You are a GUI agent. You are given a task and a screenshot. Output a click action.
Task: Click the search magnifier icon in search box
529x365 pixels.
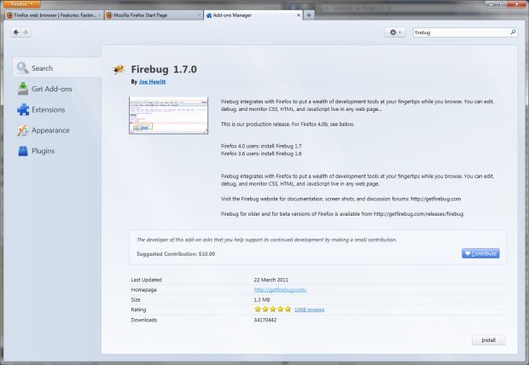[x=513, y=32]
